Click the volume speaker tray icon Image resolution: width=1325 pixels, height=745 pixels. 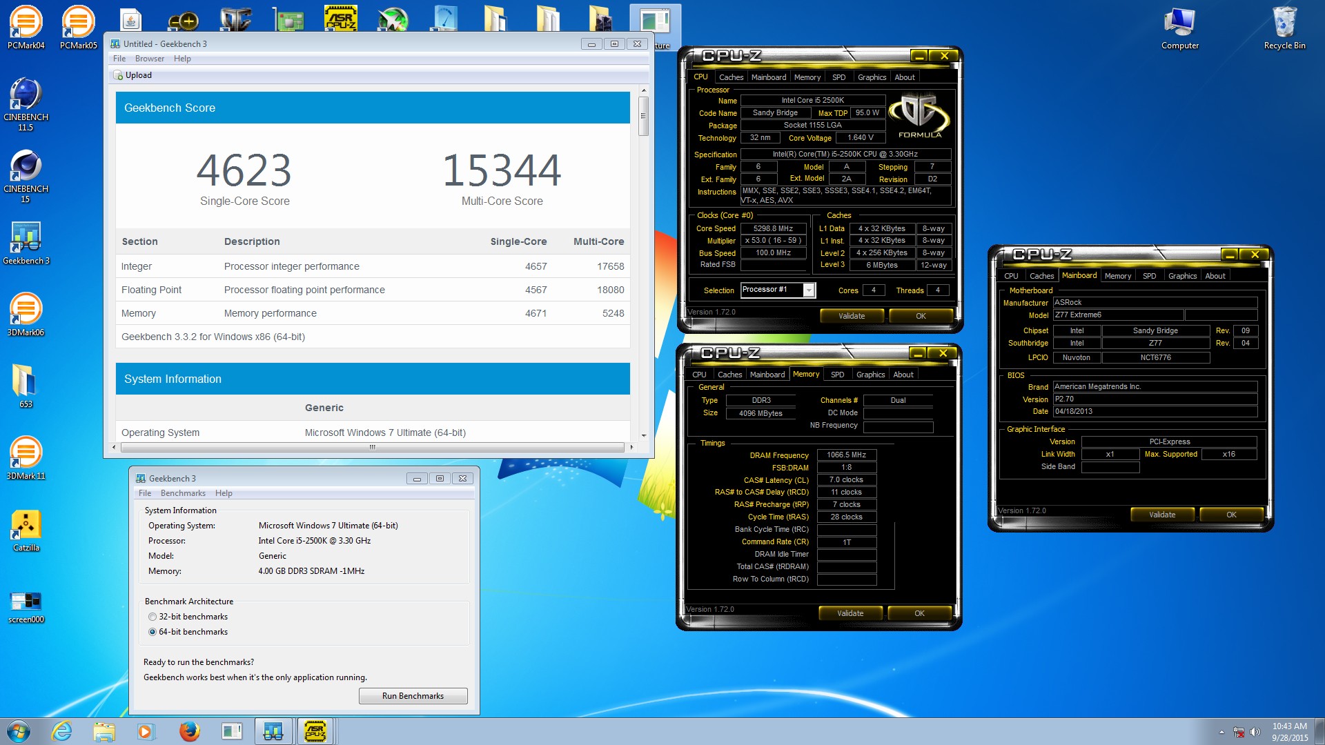1255,732
